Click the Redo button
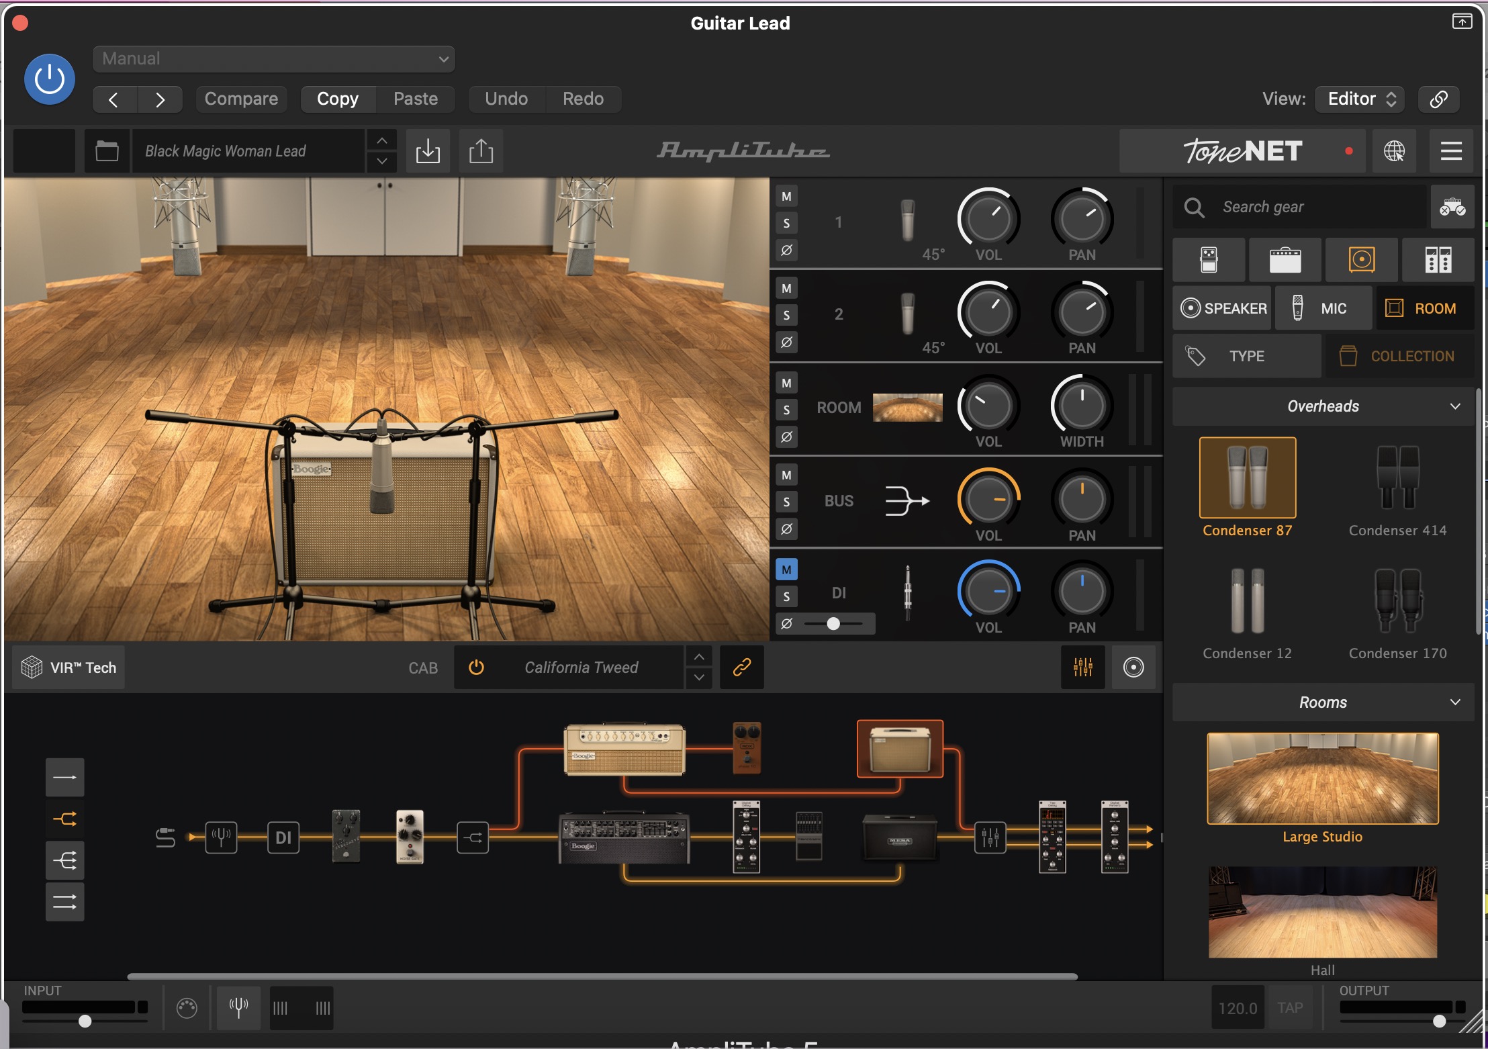Viewport: 1488px width, 1049px height. tap(583, 99)
